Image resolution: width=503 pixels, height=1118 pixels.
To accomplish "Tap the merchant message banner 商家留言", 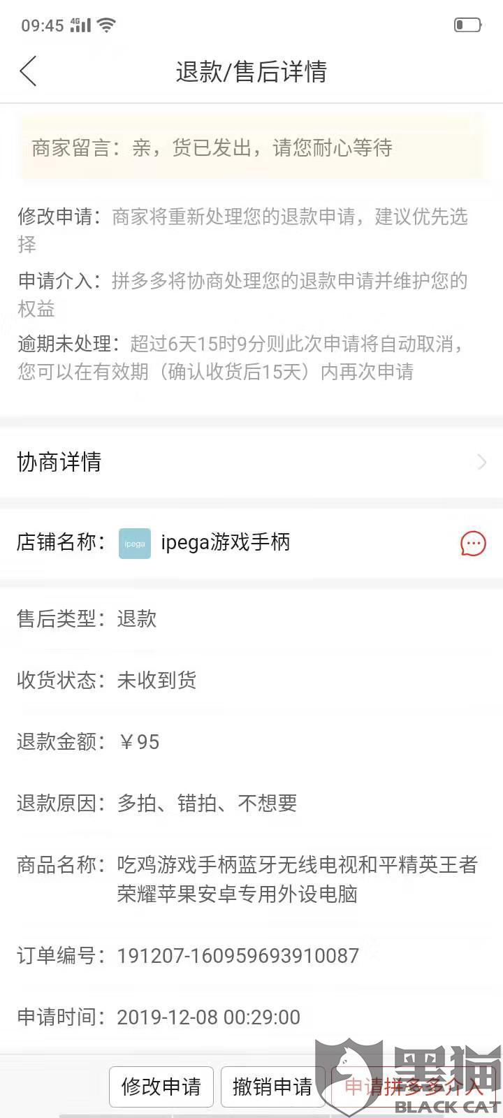I will pyautogui.click(x=251, y=147).
